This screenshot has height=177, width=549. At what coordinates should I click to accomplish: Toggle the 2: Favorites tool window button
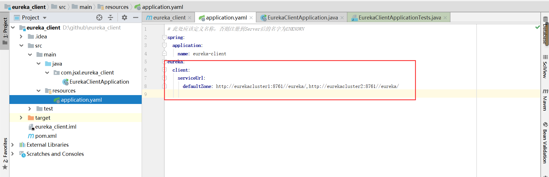5,154
